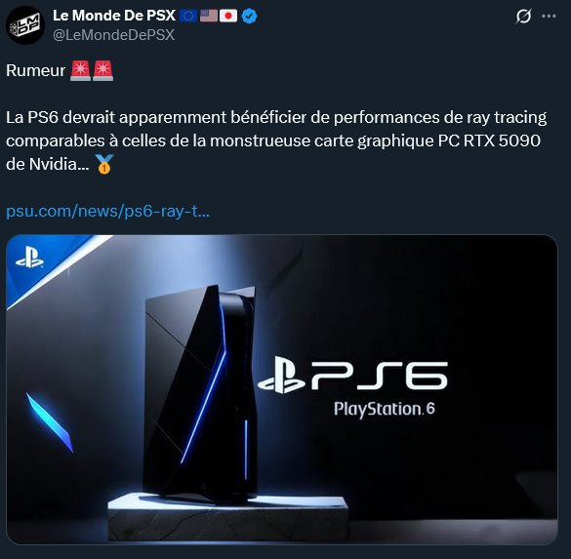Click the first red siren emoji

[x=80, y=70]
